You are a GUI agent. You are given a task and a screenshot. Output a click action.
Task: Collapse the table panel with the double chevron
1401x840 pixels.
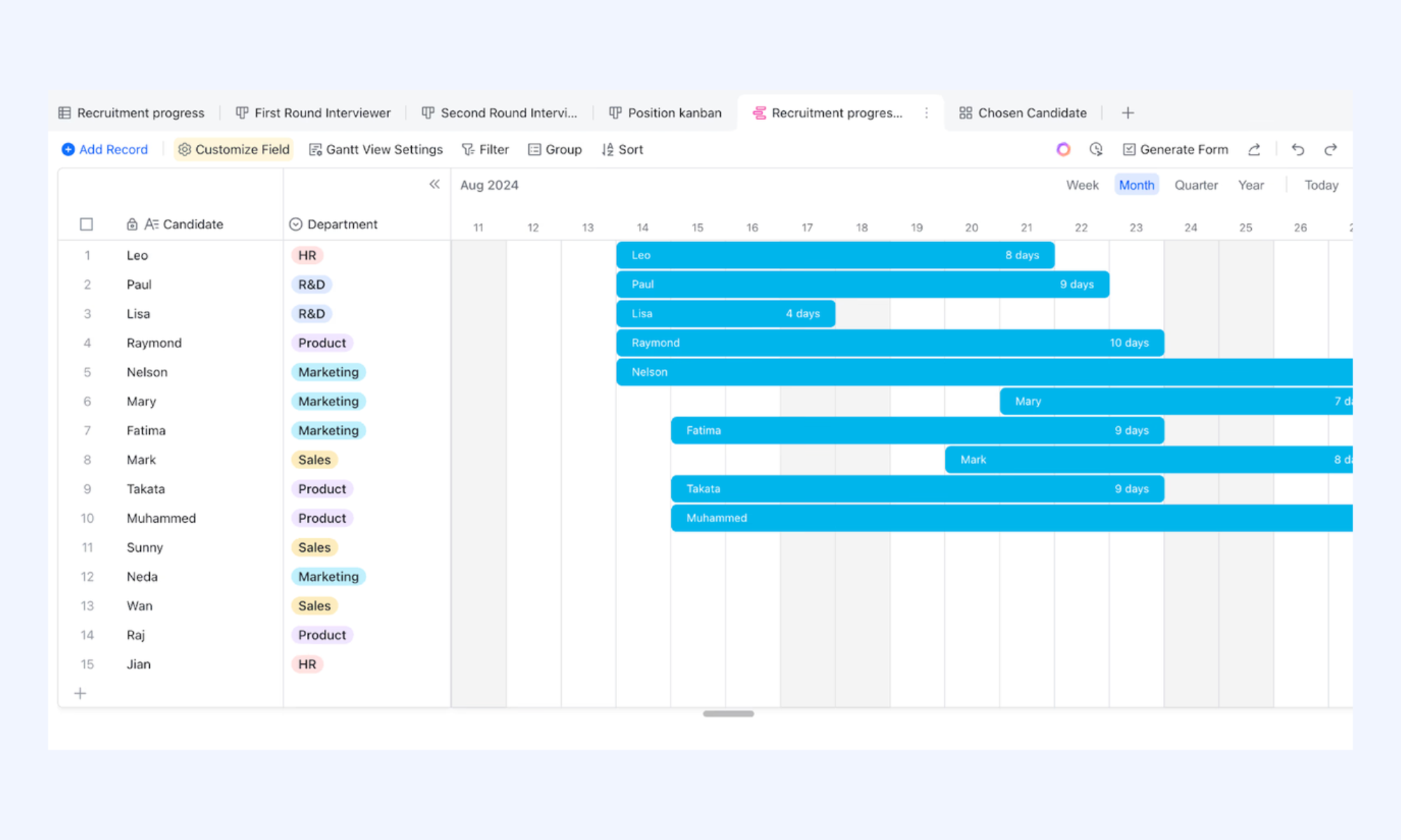(434, 184)
